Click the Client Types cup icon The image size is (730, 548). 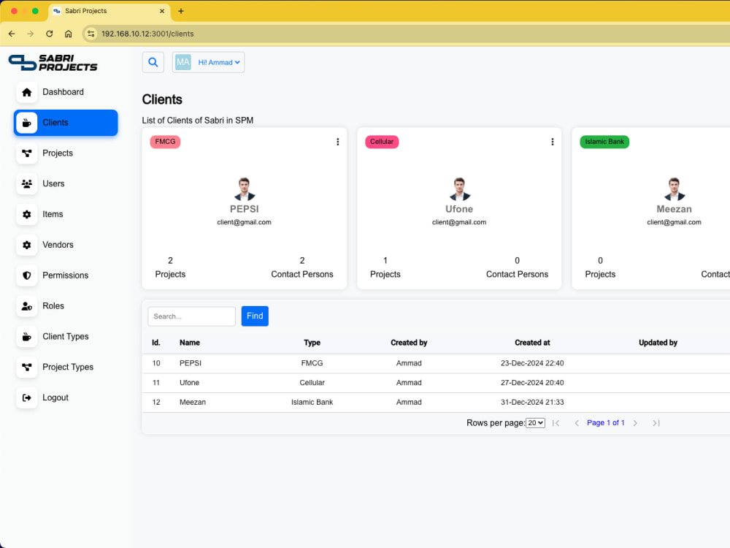(x=26, y=336)
